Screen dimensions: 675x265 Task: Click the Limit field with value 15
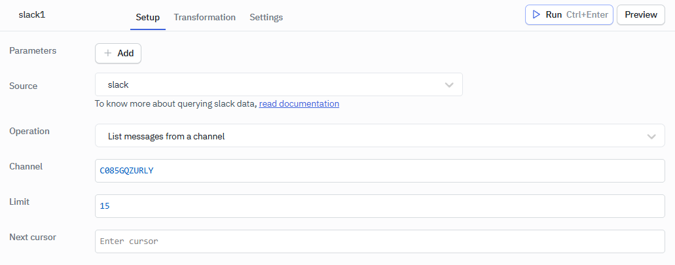[x=380, y=206]
